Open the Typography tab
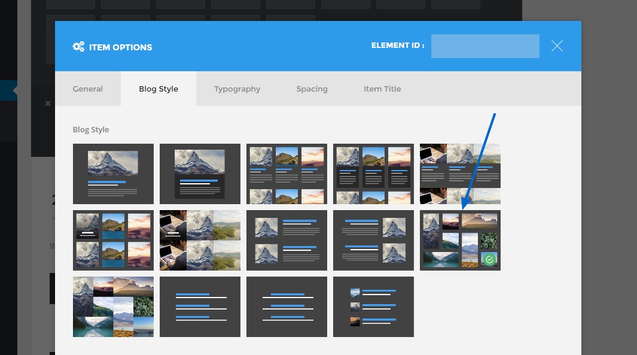 (x=237, y=89)
